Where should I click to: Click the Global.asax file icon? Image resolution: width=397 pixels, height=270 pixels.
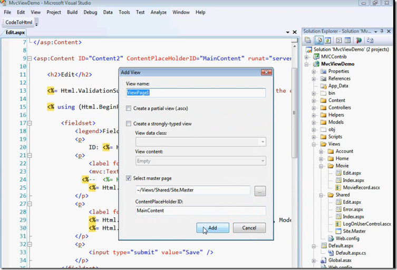coord(323,260)
